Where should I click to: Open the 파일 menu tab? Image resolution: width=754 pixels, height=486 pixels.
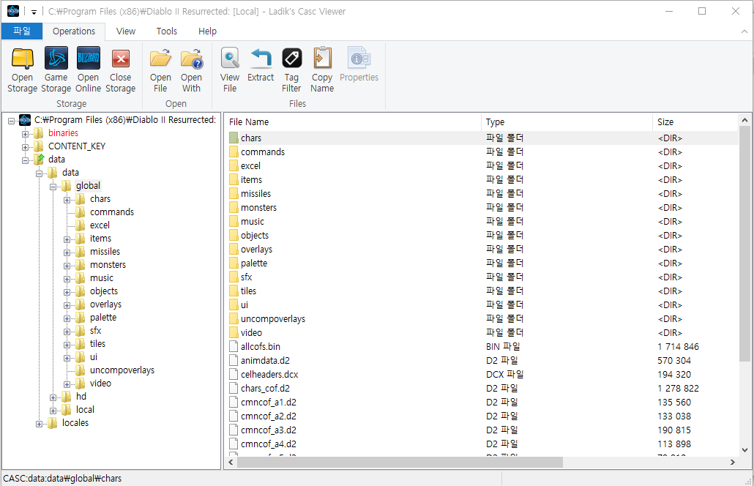click(22, 31)
